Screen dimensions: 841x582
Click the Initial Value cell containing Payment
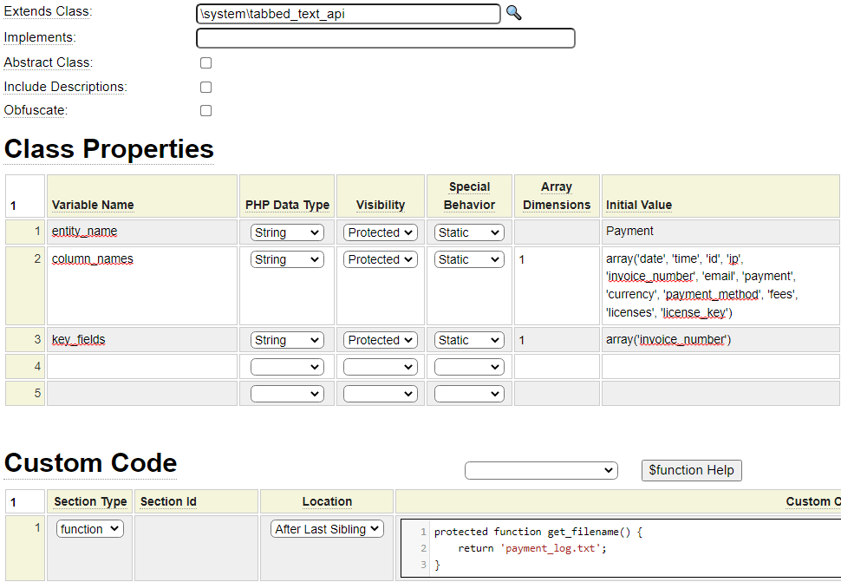tap(720, 232)
